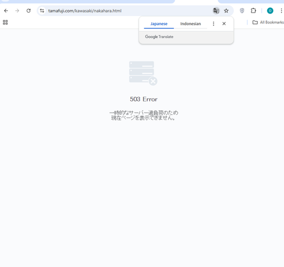Click the Google Translate label
This screenshot has width=284, height=267.
pyautogui.click(x=159, y=36)
